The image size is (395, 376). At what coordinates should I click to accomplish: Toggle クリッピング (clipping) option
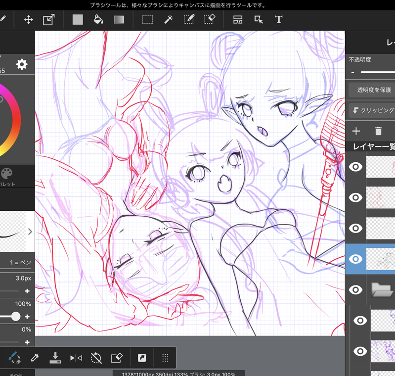point(372,110)
